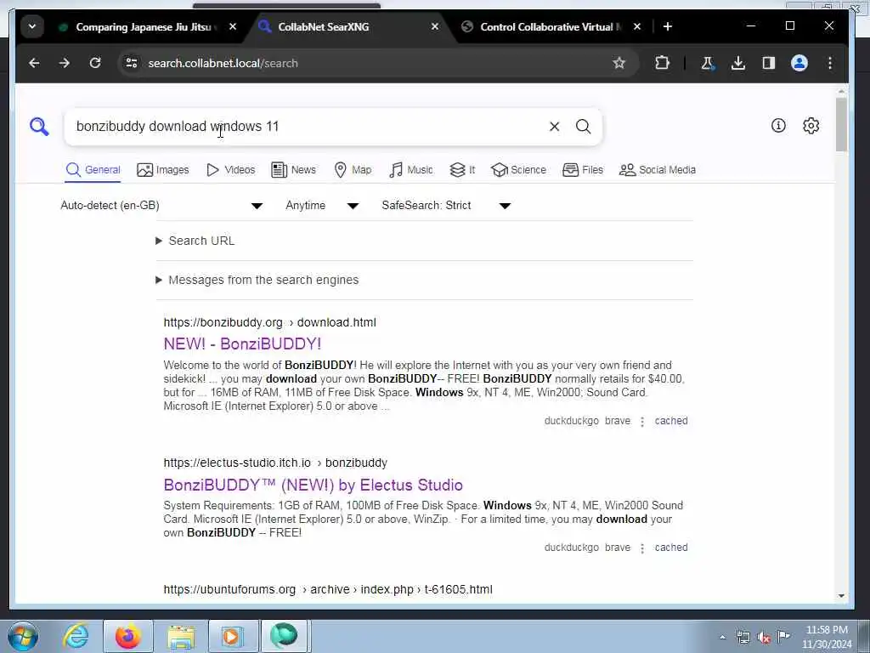Open the NEW! - BonziBUDDY! result
The height and width of the screenshot is (653, 870).
[242, 344]
